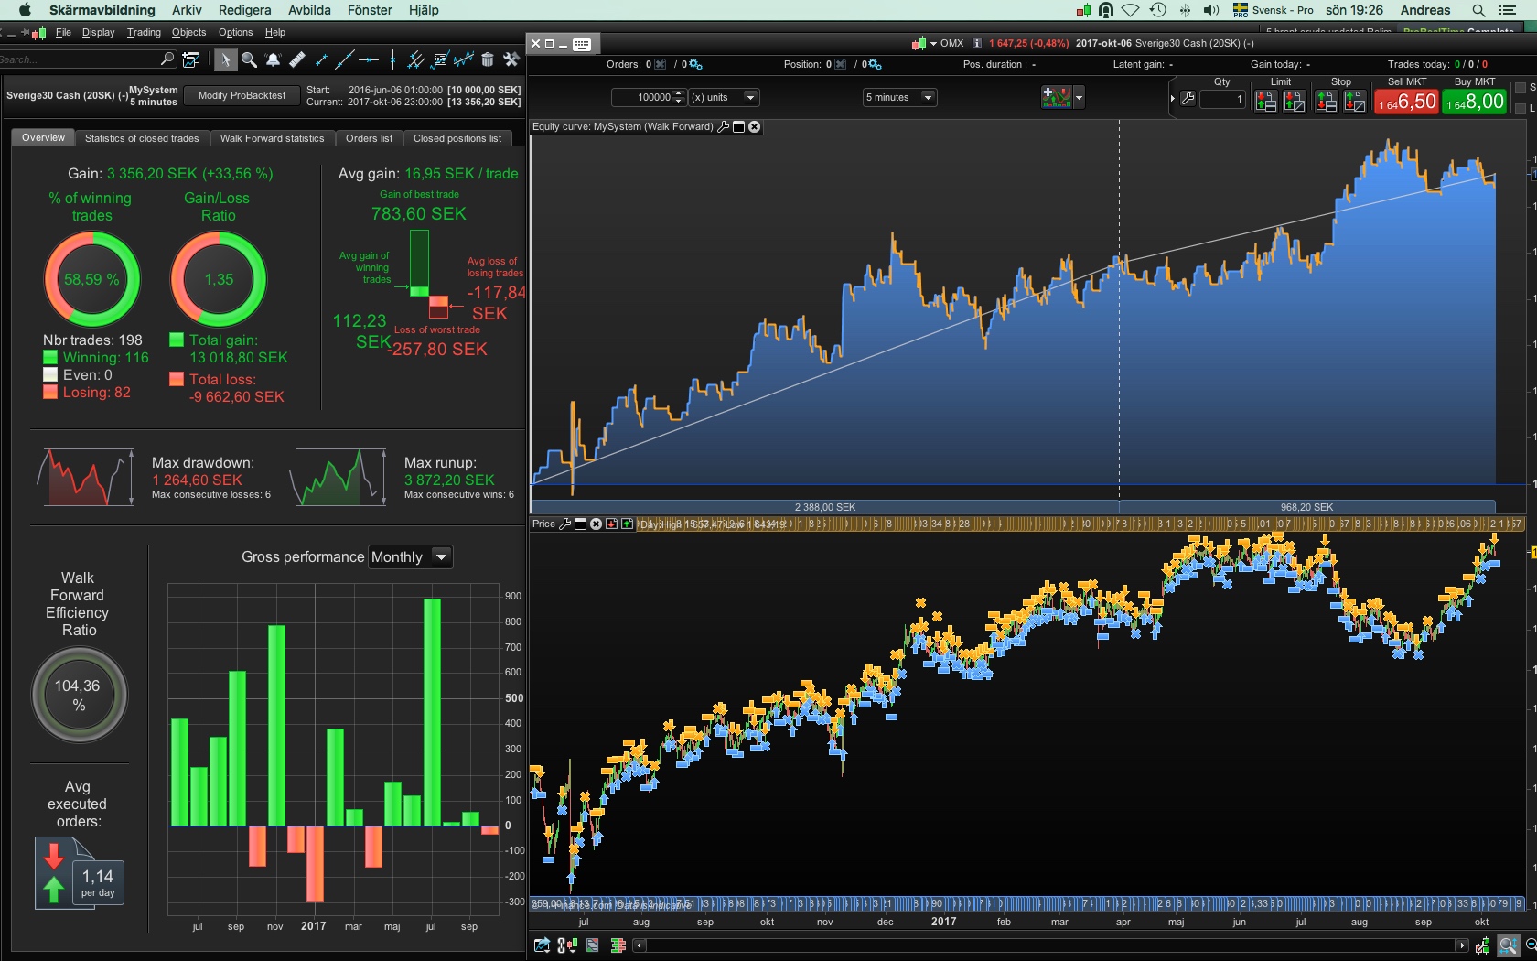Open the OMX instrument dropdown arrow
1537x961 pixels.
click(x=933, y=43)
